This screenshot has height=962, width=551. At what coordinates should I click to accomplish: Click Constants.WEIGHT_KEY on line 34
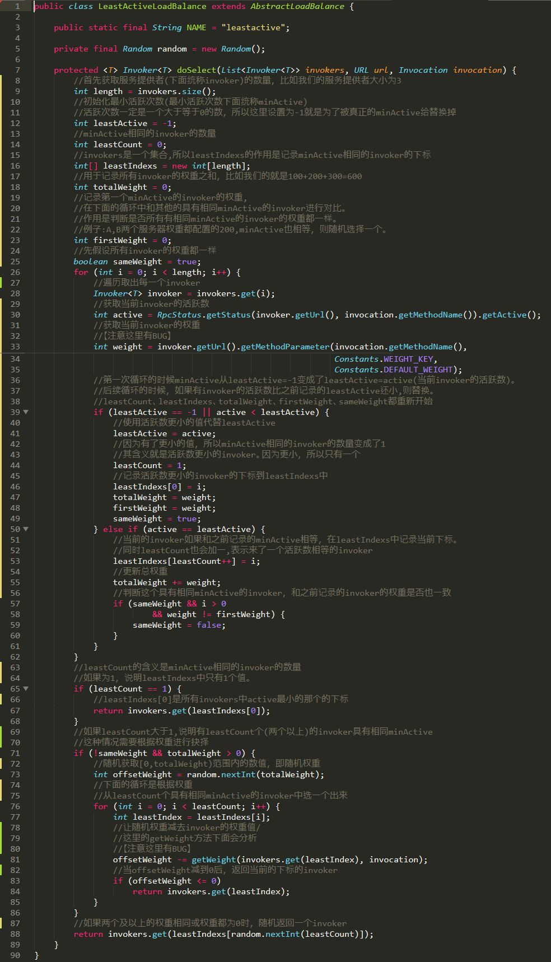pyautogui.click(x=385, y=359)
